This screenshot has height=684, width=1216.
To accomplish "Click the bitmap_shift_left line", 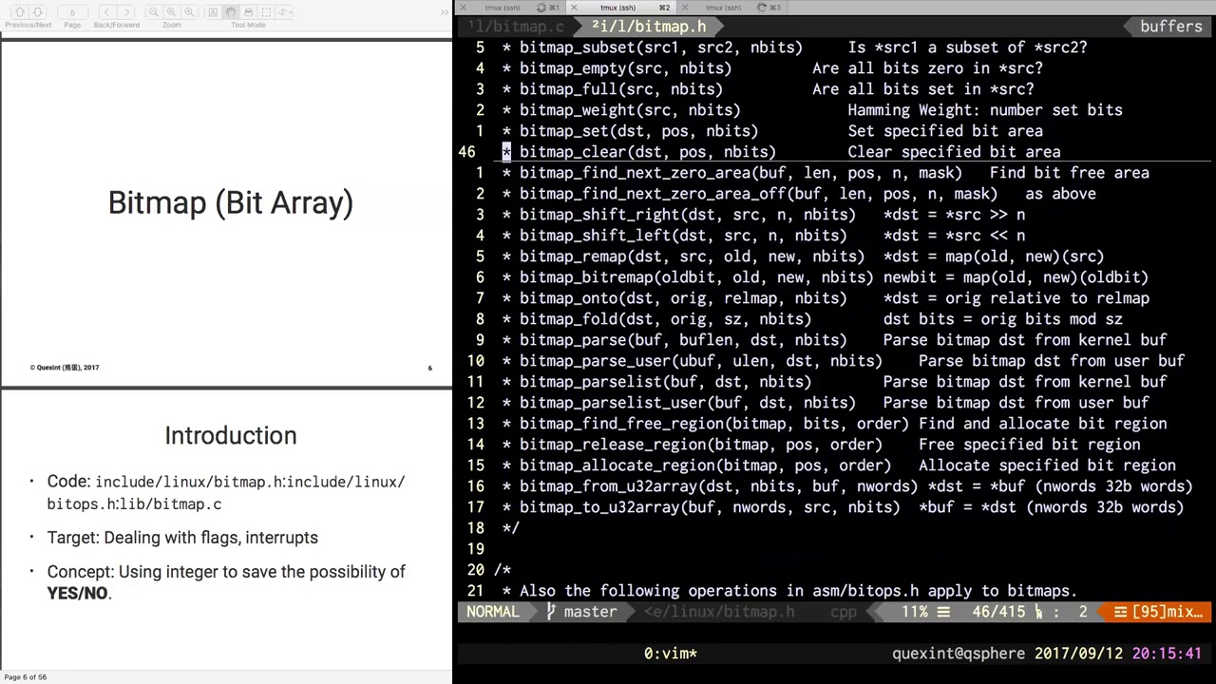I will (x=764, y=236).
